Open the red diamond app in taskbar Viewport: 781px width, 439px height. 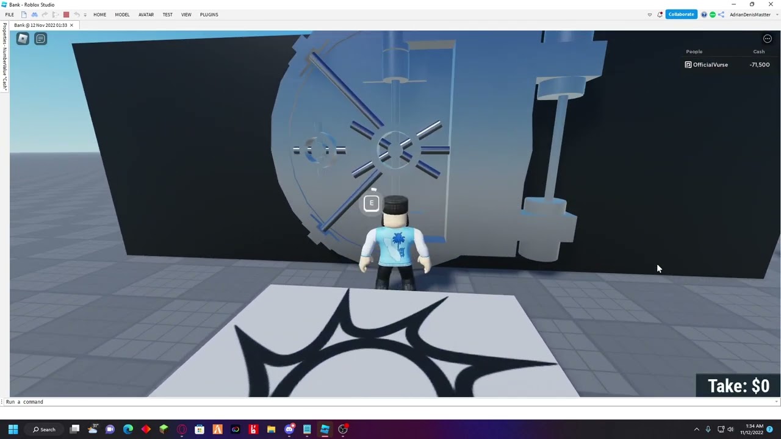pos(146,429)
